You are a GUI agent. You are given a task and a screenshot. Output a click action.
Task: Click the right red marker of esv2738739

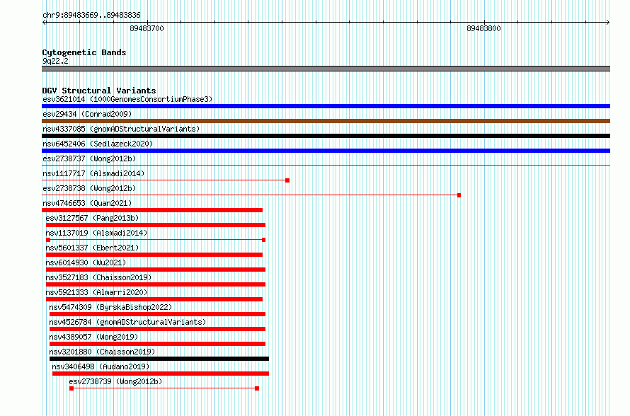pyautogui.click(x=257, y=388)
